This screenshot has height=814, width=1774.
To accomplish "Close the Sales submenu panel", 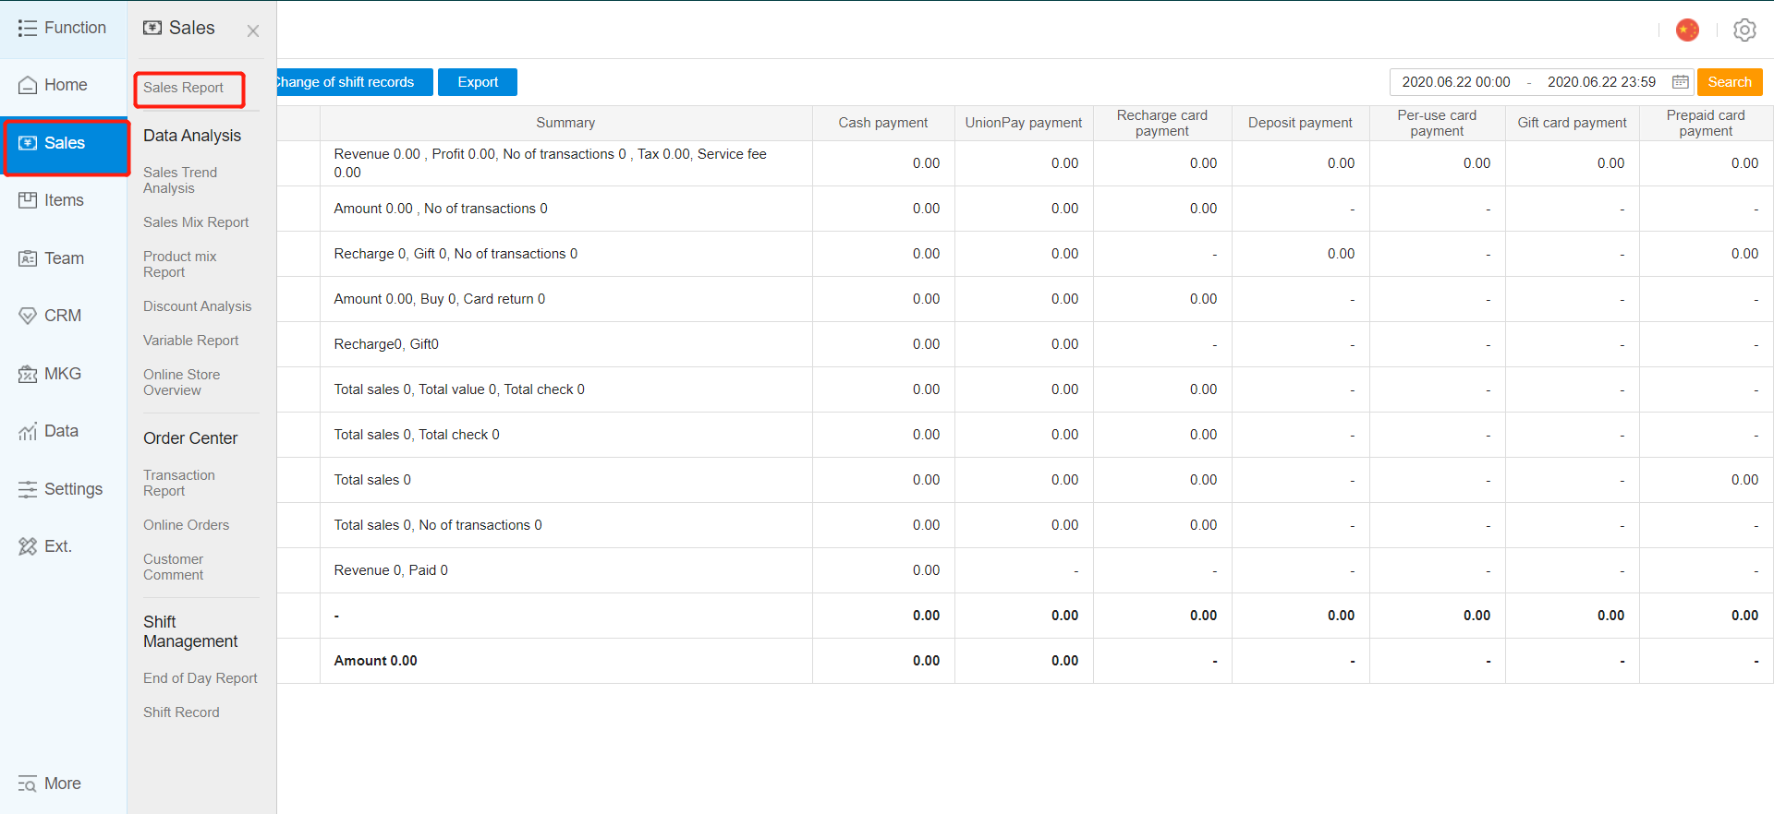I will (253, 31).
